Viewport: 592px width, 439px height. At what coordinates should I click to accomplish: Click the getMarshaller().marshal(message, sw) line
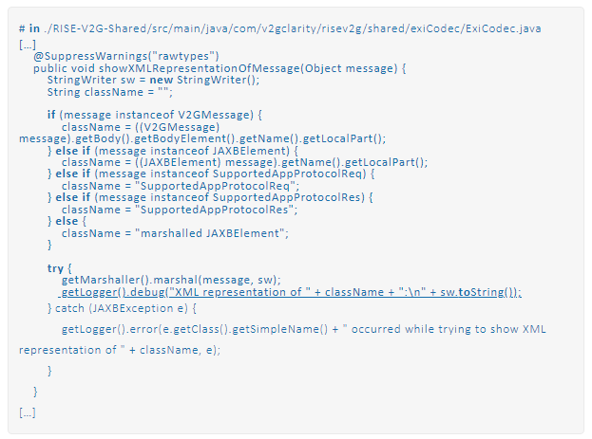[171, 281]
